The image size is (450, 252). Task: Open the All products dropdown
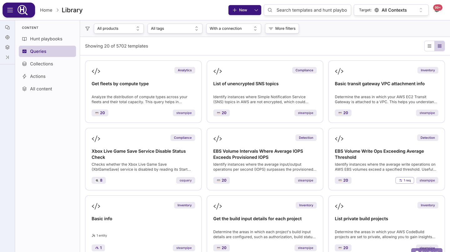[x=119, y=28]
